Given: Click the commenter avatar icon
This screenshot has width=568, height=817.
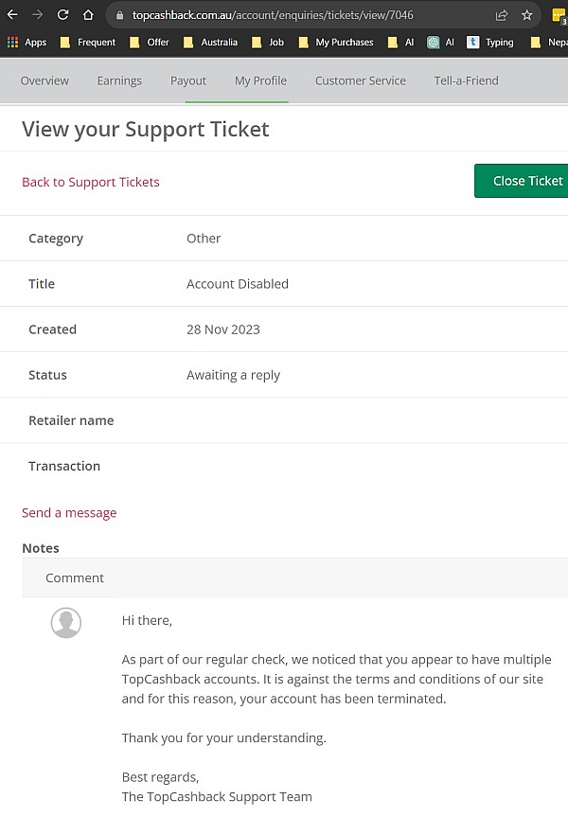Looking at the screenshot, I should coord(65,622).
